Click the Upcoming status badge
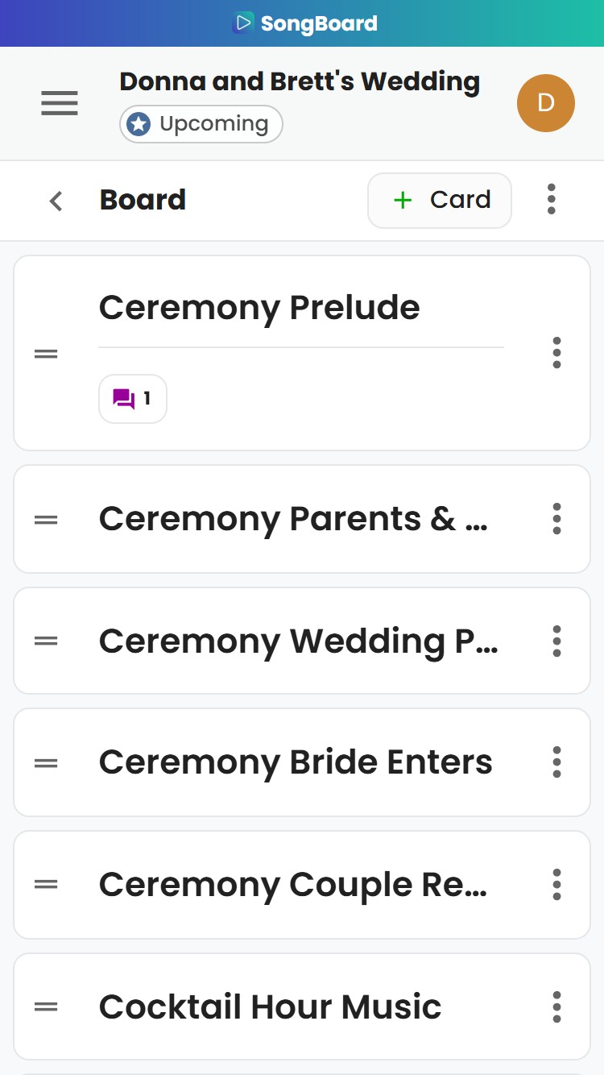 point(201,125)
